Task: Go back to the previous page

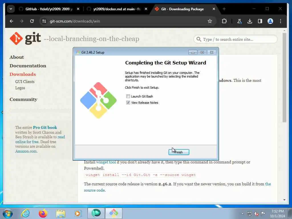Action: [x=11, y=21]
